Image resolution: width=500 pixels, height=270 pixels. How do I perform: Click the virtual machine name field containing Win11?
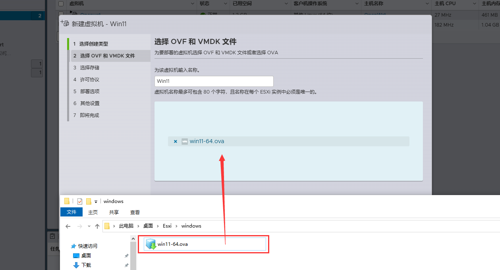click(x=214, y=81)
